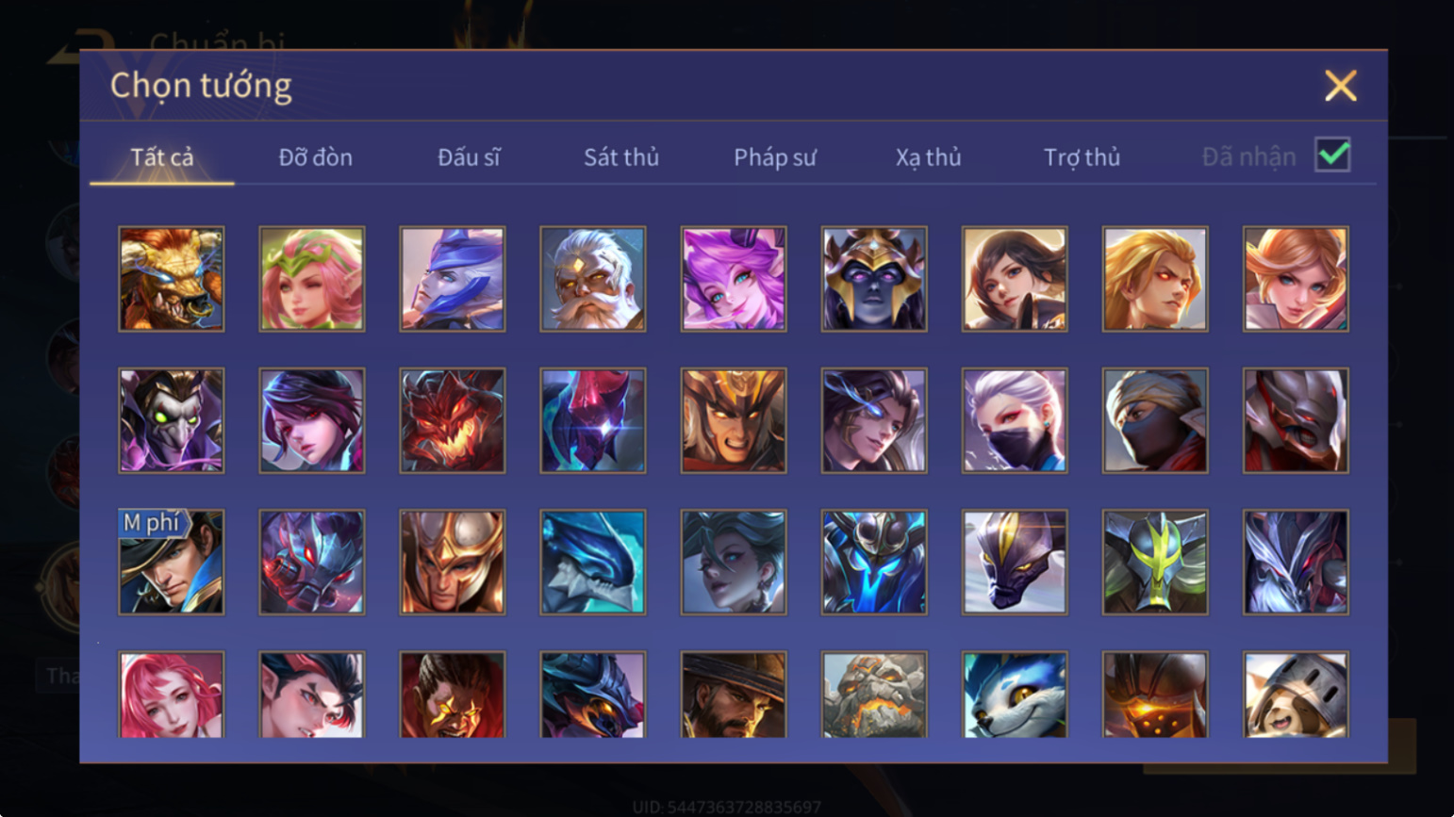Select the stone golem hero portrait
Image resolution: width=1454 pixels, height=817 pixels.
click(874, 694)
